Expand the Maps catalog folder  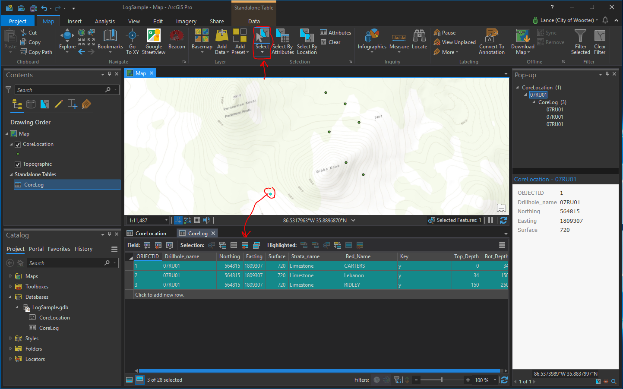pos(10,276)
